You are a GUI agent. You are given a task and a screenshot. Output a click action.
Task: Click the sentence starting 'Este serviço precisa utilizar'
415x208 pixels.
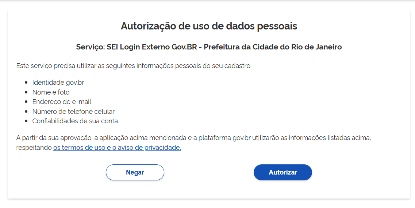click(x=134, y=66)
